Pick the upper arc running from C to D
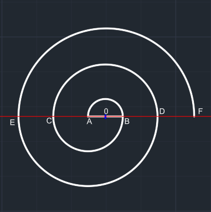The image size is (211, 212). coord(105,65)
